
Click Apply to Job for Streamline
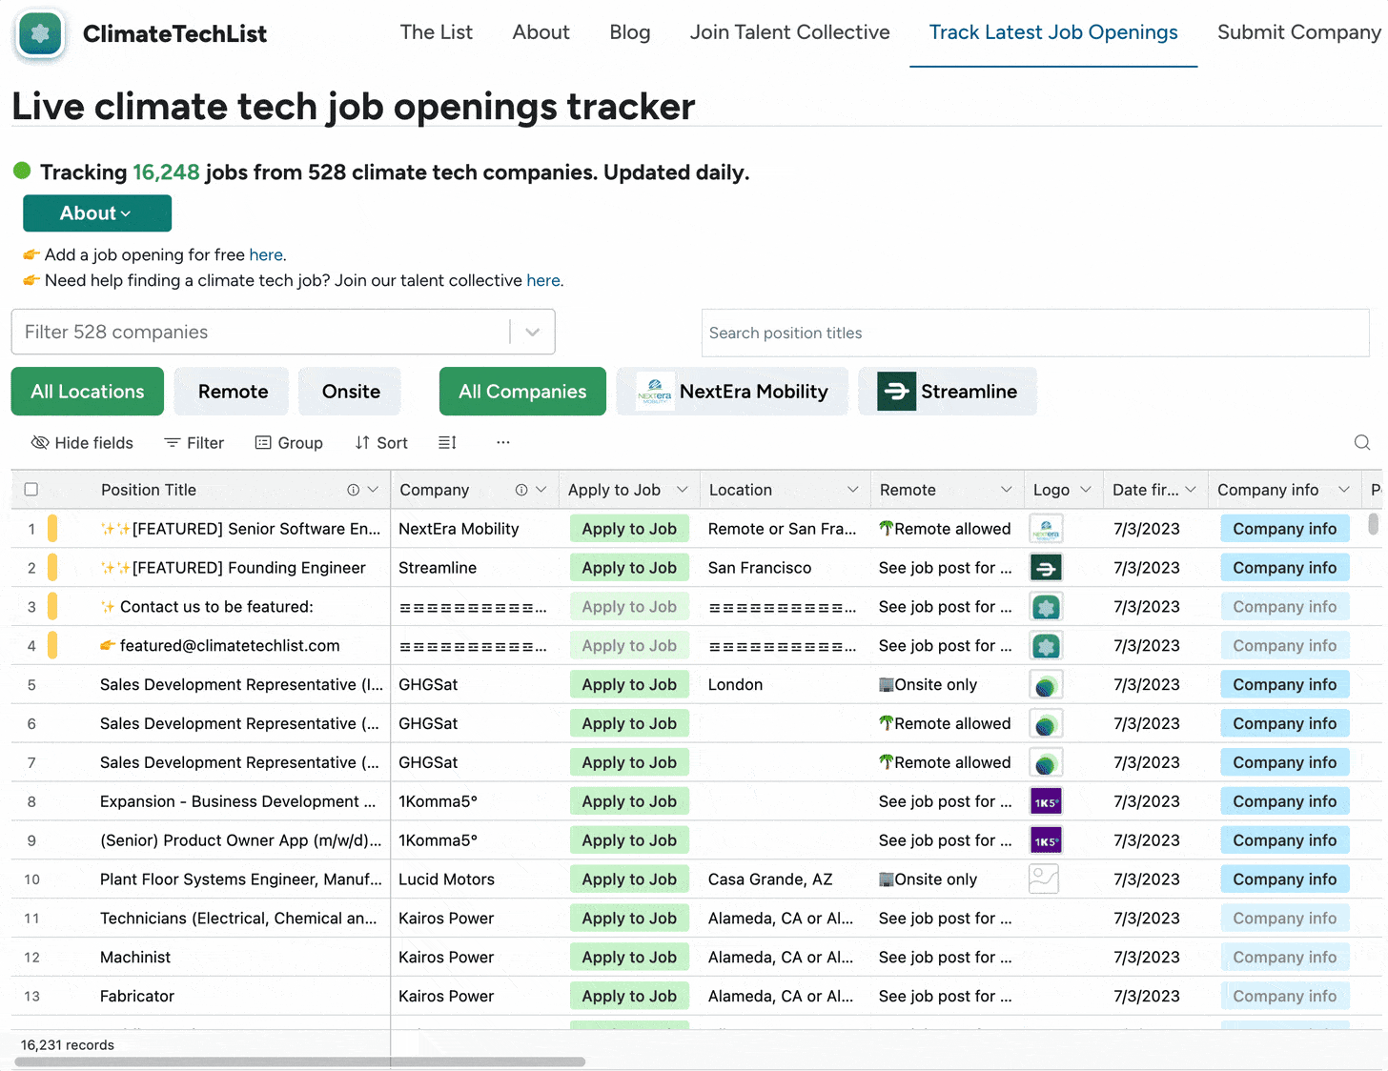coord(629,568)
